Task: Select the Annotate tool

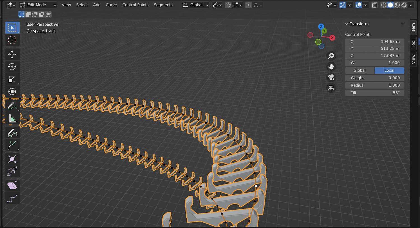Action: pyautogui.click(x=12, y=106)
